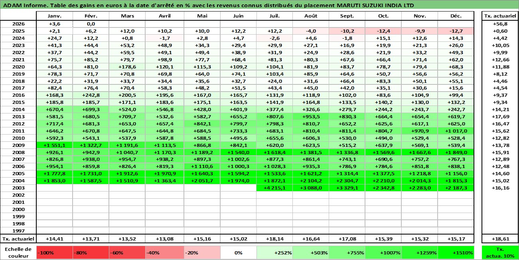519x260 pixels.
Task: Click the 'Echelle de couleur' label
Action: (18, 252)
